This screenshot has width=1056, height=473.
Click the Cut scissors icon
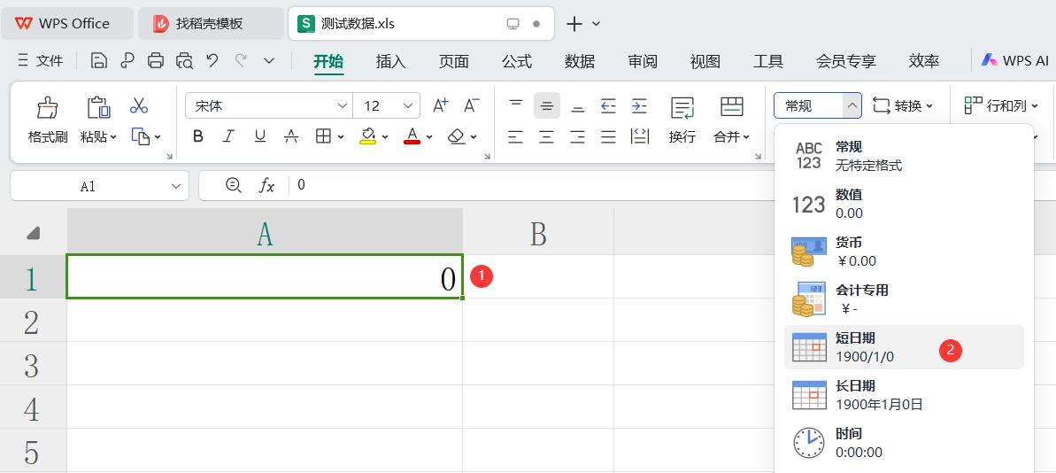pyautogui.click(x=139, y=105)
